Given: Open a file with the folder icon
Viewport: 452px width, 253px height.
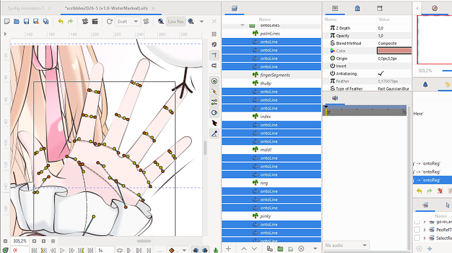Looking at the screenshot, I should pos(16,22).
